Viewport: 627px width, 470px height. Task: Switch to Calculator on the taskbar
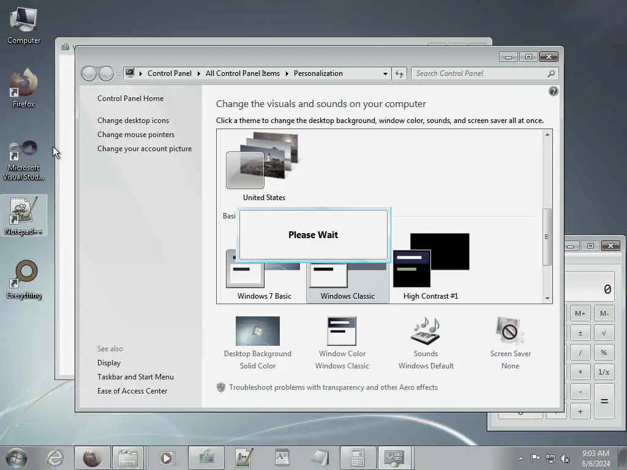tap(358, 458)
